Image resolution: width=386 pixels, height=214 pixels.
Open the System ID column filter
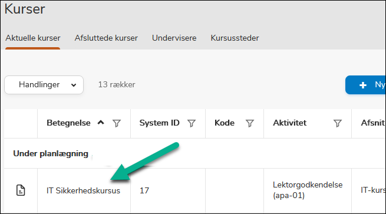click(192, 123)
